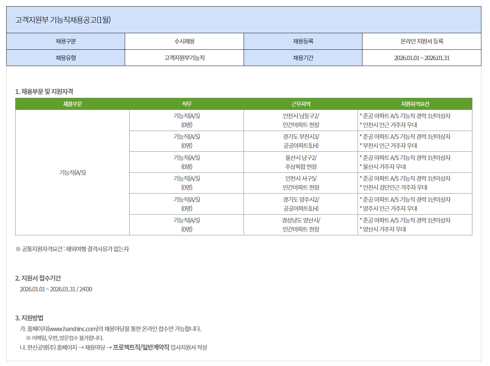Select the 채용구분 header cell
The width and height of the screenshot is (490, 366).
[66, 41]
